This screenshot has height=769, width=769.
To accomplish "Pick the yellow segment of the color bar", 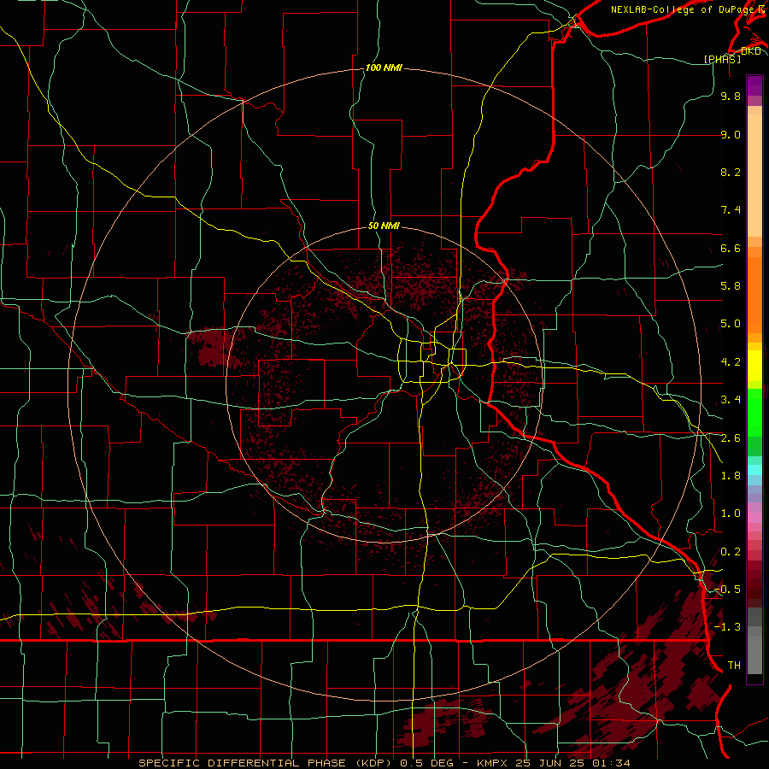I will click(754, 366).
